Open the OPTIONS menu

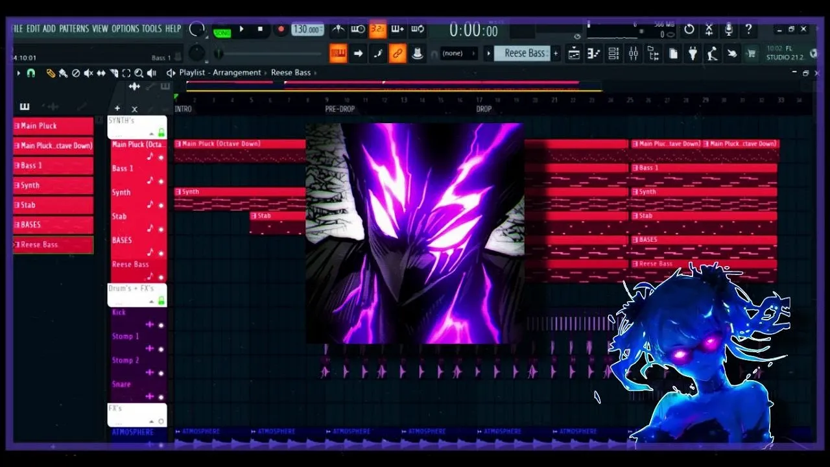point(125,29)
